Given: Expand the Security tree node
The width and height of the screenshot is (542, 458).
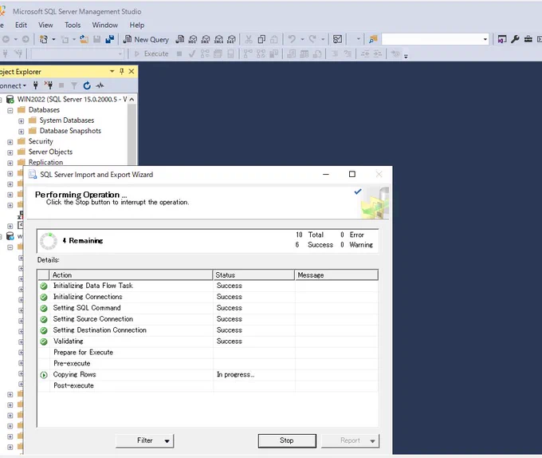Looking at the screenshot, I should pos(10,142).
